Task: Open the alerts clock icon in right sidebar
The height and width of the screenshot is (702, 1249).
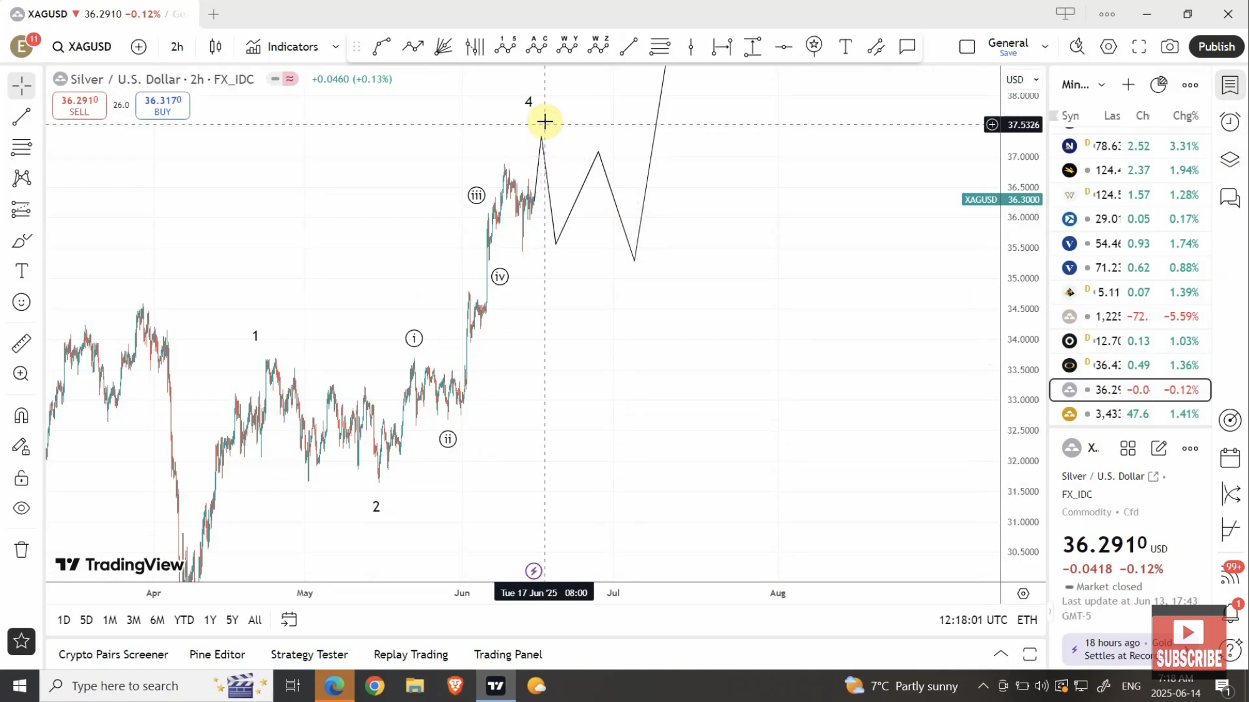Action: click(1230, 121)
